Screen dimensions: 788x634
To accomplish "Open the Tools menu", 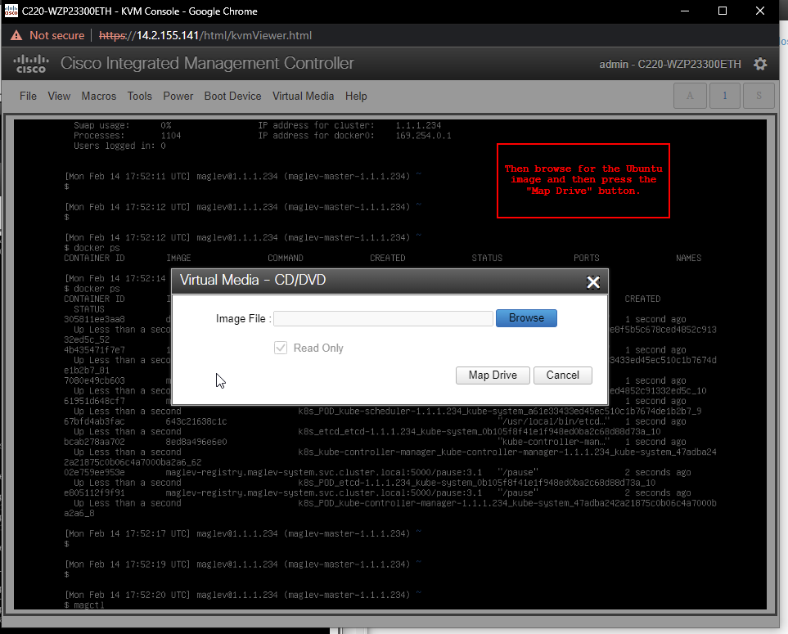I will tap(140, 96).
